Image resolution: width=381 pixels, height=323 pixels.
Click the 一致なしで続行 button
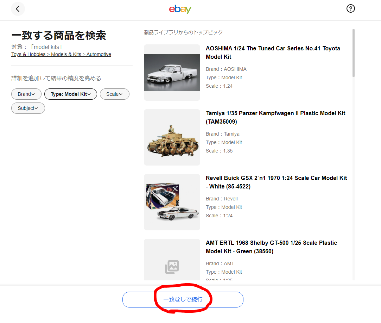183,299
